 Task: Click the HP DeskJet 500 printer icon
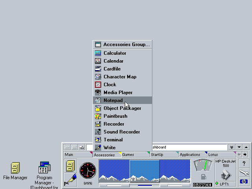click(226, 175)
